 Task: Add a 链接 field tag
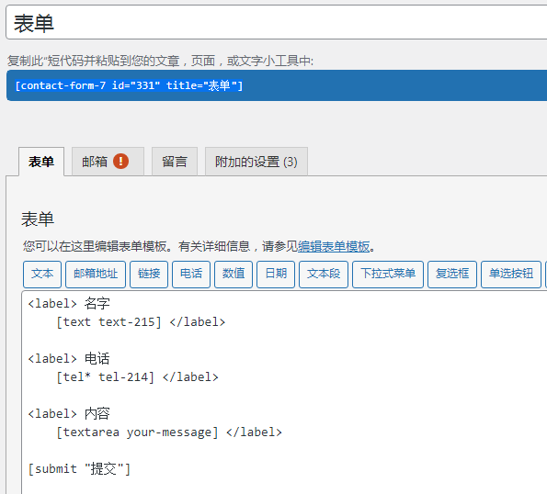click(149, 275)
